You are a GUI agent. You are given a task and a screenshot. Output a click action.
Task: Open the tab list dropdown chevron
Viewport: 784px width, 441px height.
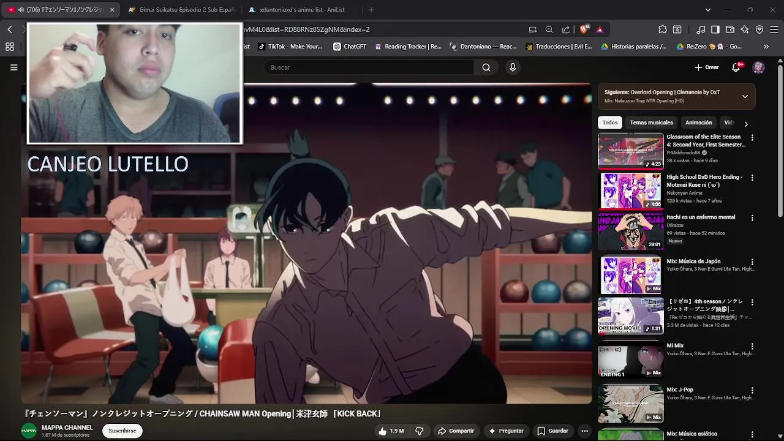(708, 10)
